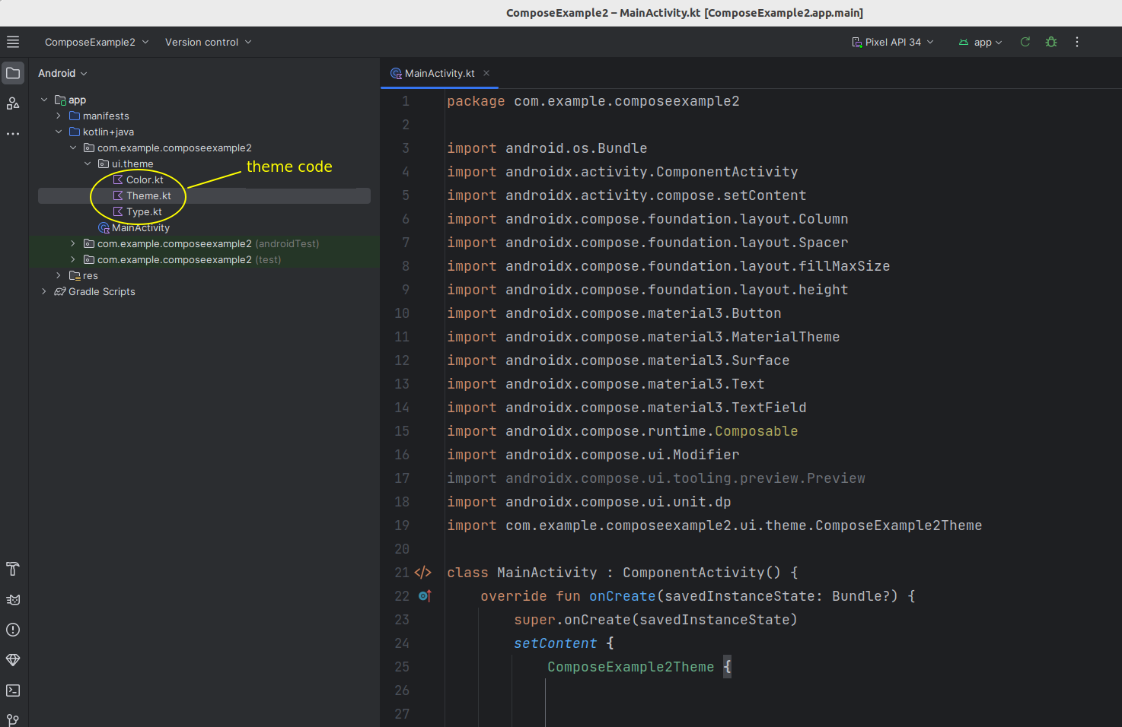This screenshot has width=1122, height=727.
Task: Click the package declaration on line 1
Action: click(593, 101)
